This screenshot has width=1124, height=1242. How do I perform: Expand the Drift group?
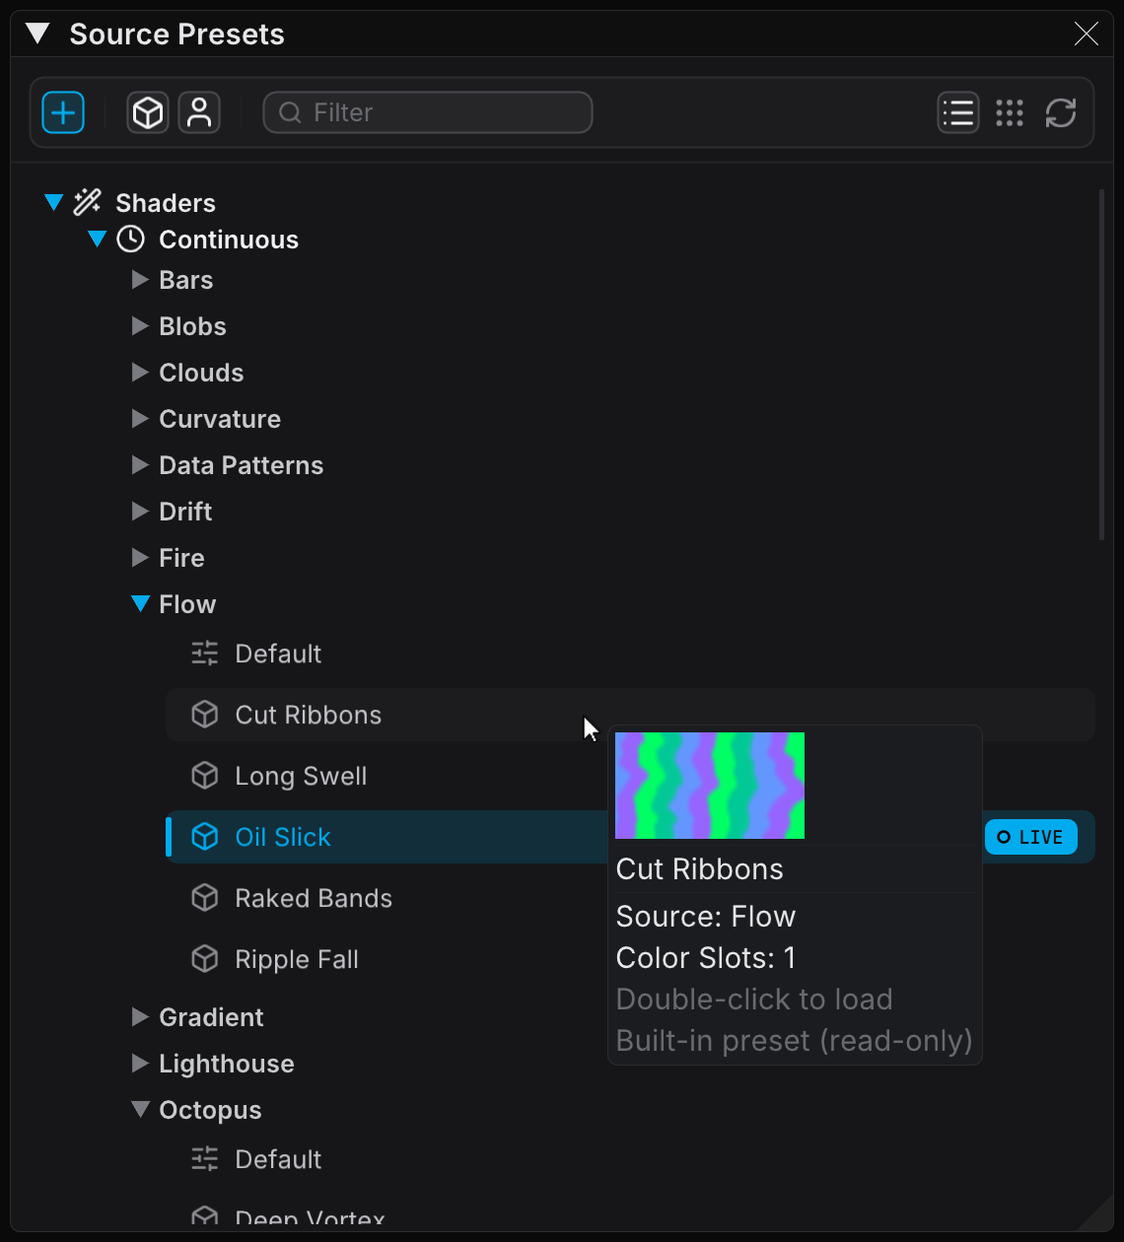pyautogui.click(x=140, y=512)
